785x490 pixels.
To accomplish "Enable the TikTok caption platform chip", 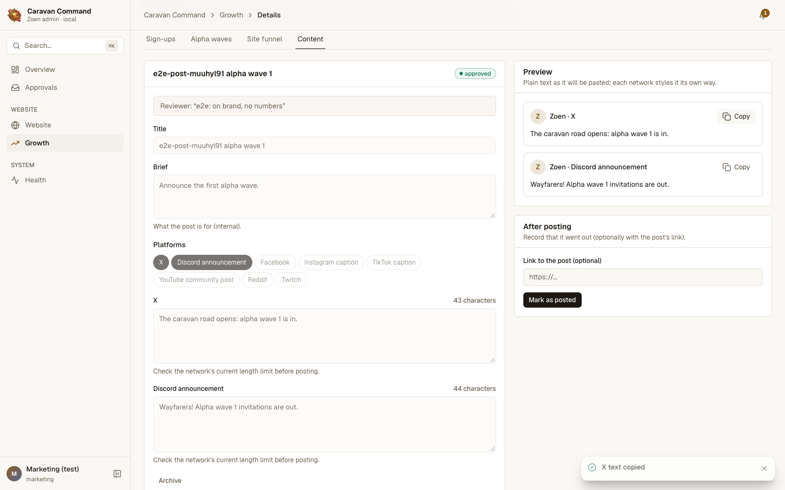I will (x=394, y=262).
